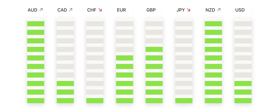Viewport: 279px width, 111px height.
Task: Select the CAD currency label
Action: click(x=62, y=10)
